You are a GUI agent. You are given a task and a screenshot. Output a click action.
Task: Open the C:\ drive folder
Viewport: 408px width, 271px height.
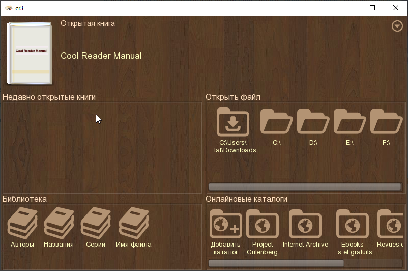click(277, 121)
